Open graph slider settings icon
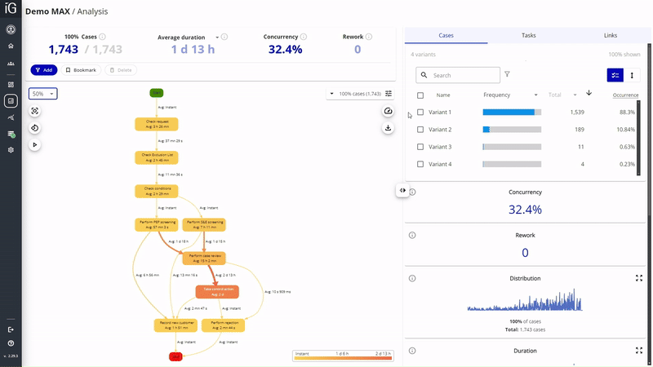Viewport: 653px width, 367px height. pyautogui.click(x=389, y=94)
